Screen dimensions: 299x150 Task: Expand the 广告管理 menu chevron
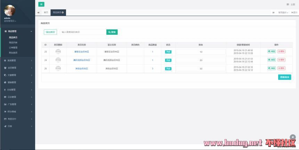click(x=32, y=104)
